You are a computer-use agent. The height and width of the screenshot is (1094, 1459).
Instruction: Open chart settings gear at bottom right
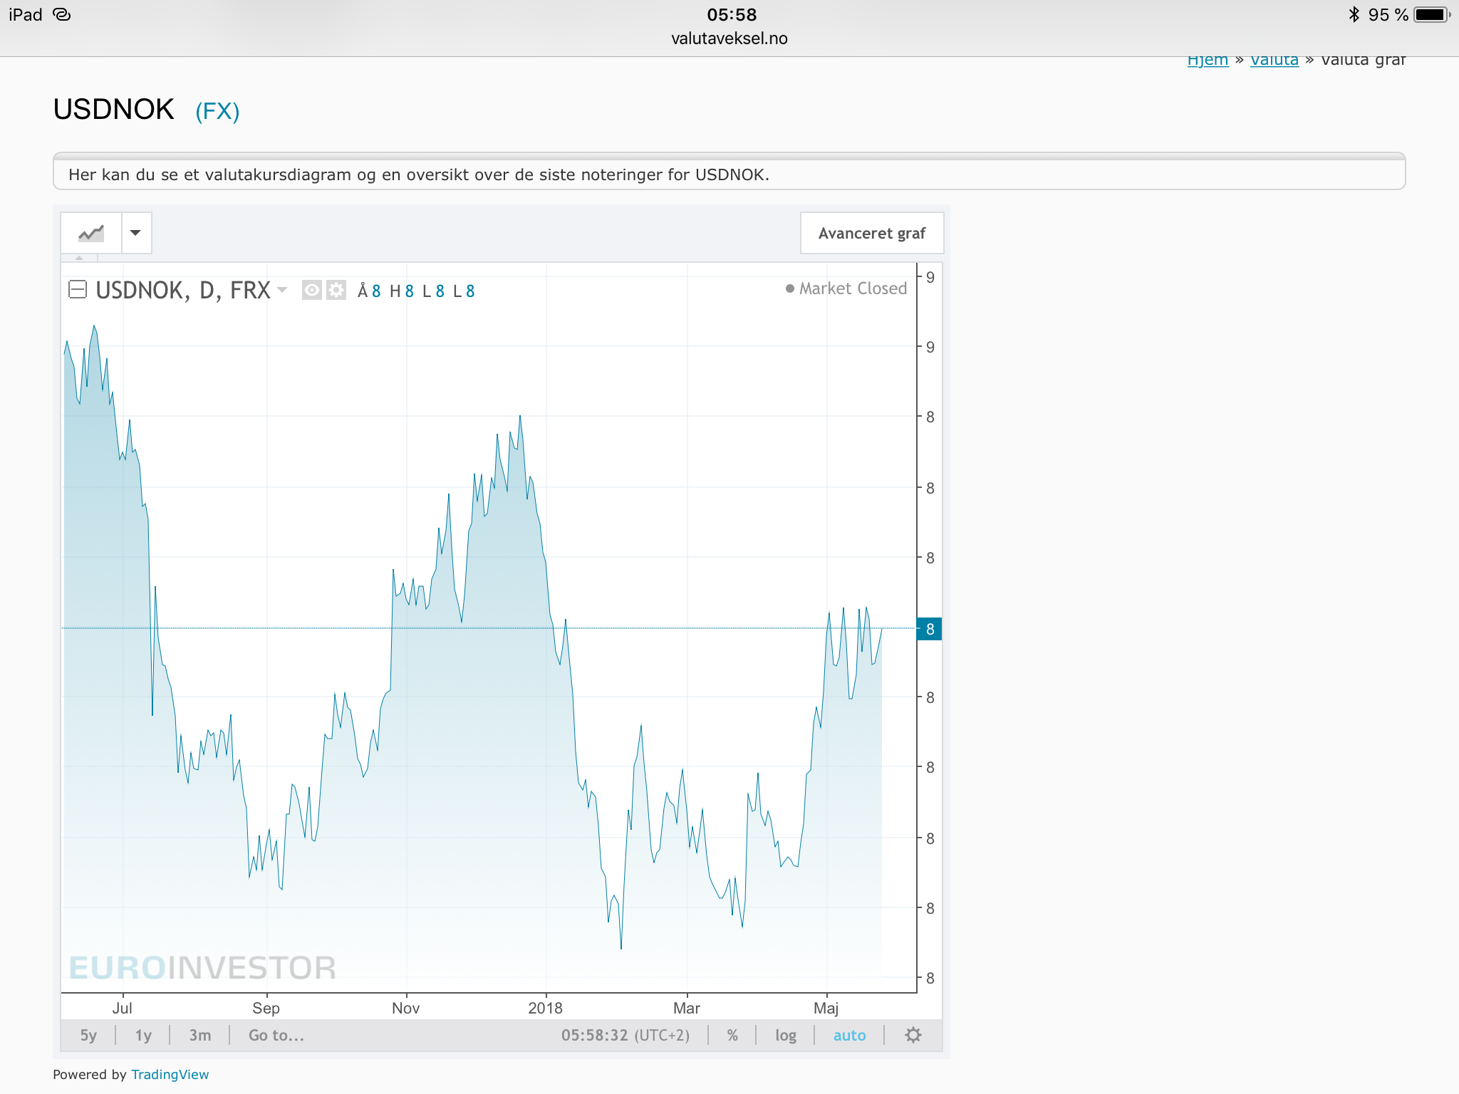pyautogui.click(x=913, y=1035)
